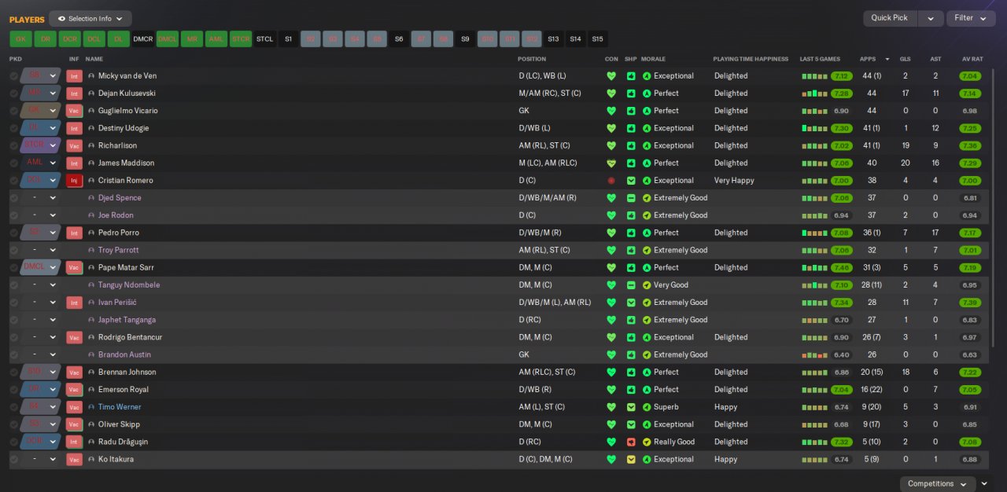Click the red condition icon for Cristian Romero
1007x492 pixels.
611,181
